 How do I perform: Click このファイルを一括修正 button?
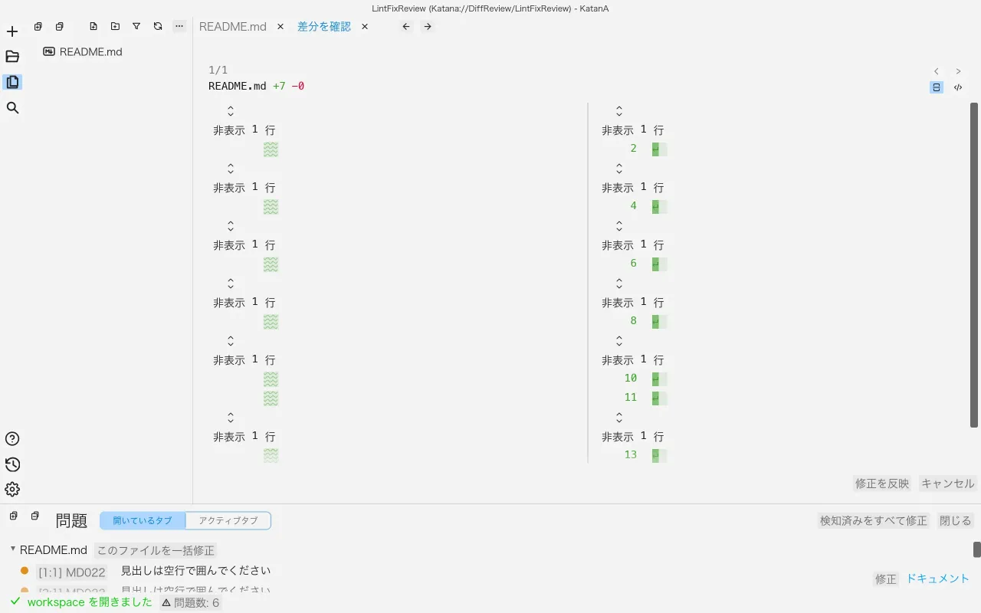pyautogui.click(x=156, y=550)
